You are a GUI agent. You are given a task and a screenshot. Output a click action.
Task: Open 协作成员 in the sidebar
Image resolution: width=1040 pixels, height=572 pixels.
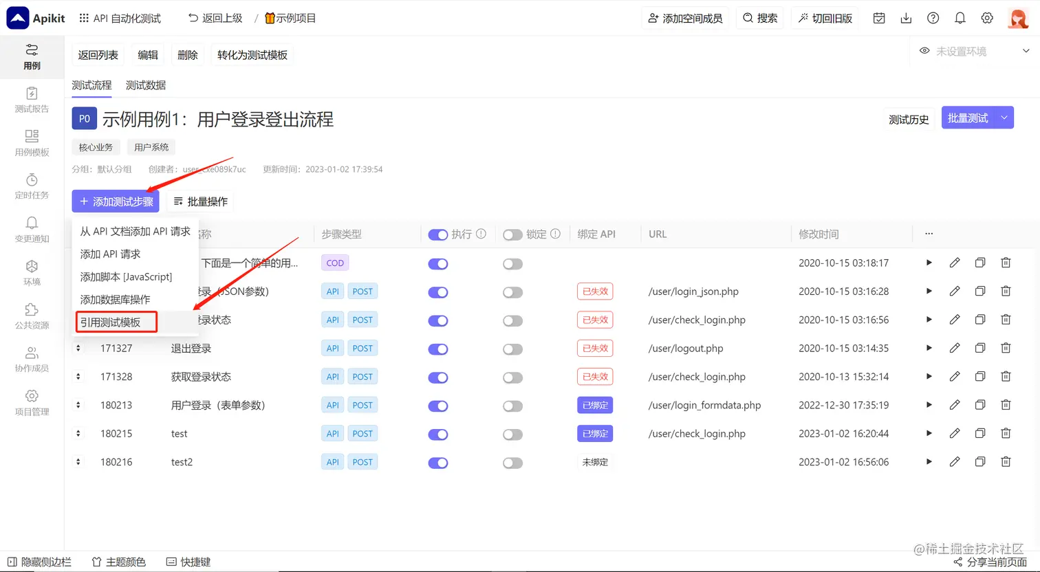coord(32,360)
